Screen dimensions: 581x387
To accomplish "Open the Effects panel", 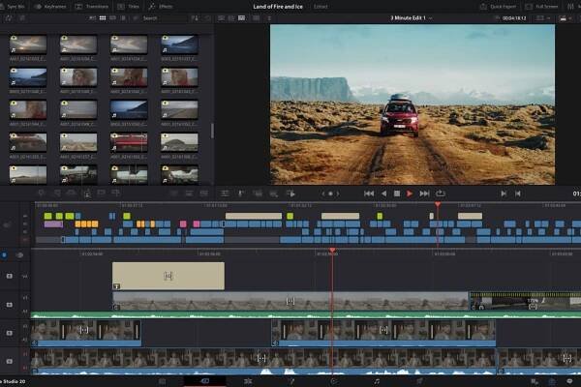I will [162, 6].
